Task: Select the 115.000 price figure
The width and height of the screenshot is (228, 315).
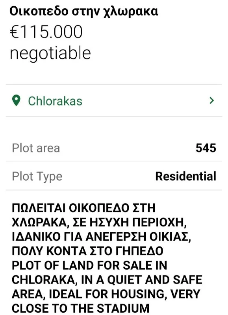Action: pyautogui.click(x=51, y=32)
